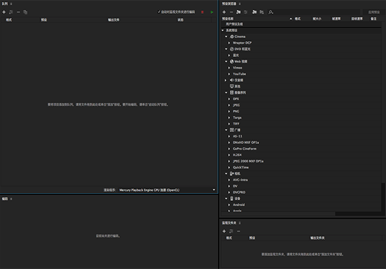Image resolution: width=386 pixels, height=269 pixels.
Task: Click the 帧大小 column header in preset browser
Action: (317, 19)
